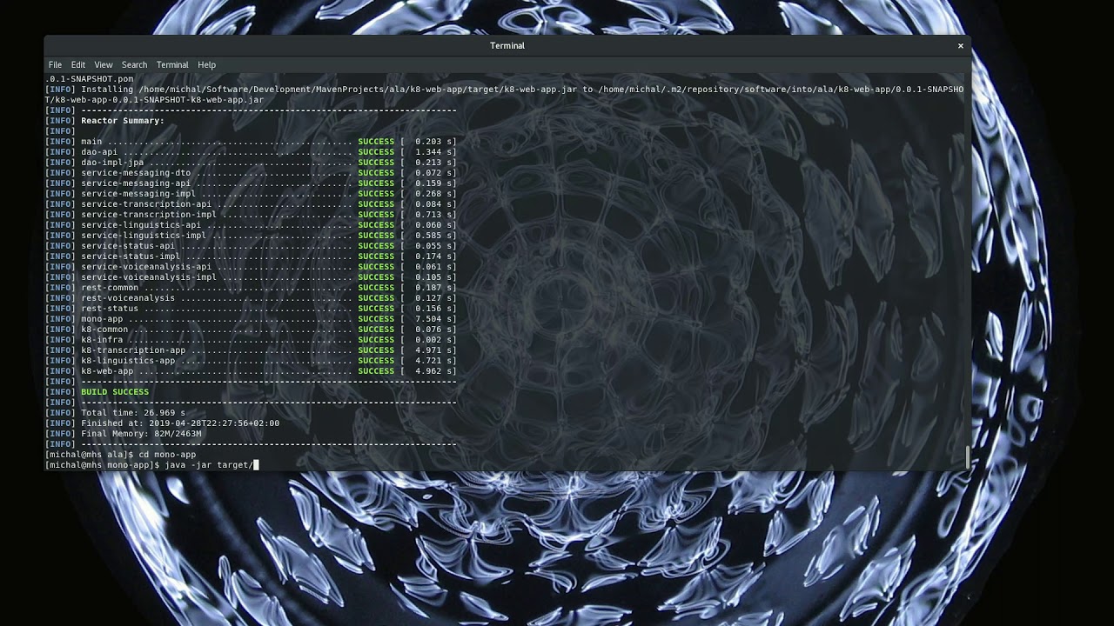Click the "rest-status" module name
The image size is (1114, 626).
pos(110,309)
